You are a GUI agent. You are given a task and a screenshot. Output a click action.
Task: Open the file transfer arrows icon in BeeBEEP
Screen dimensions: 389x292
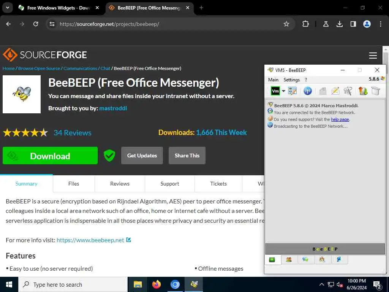[363, 91]
